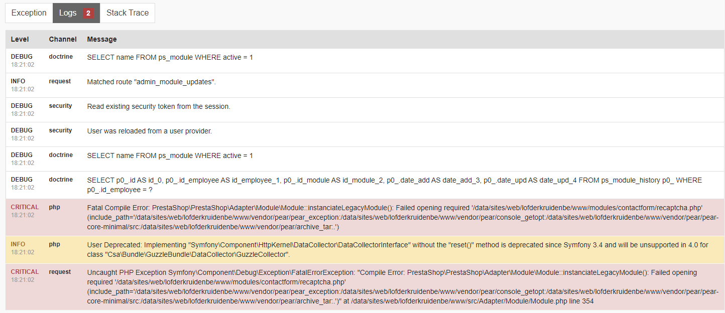This screenshot has height=313, width=725.
Task: Click the Matched route admin_module_updates message
Action: click(x=152, y=82)
